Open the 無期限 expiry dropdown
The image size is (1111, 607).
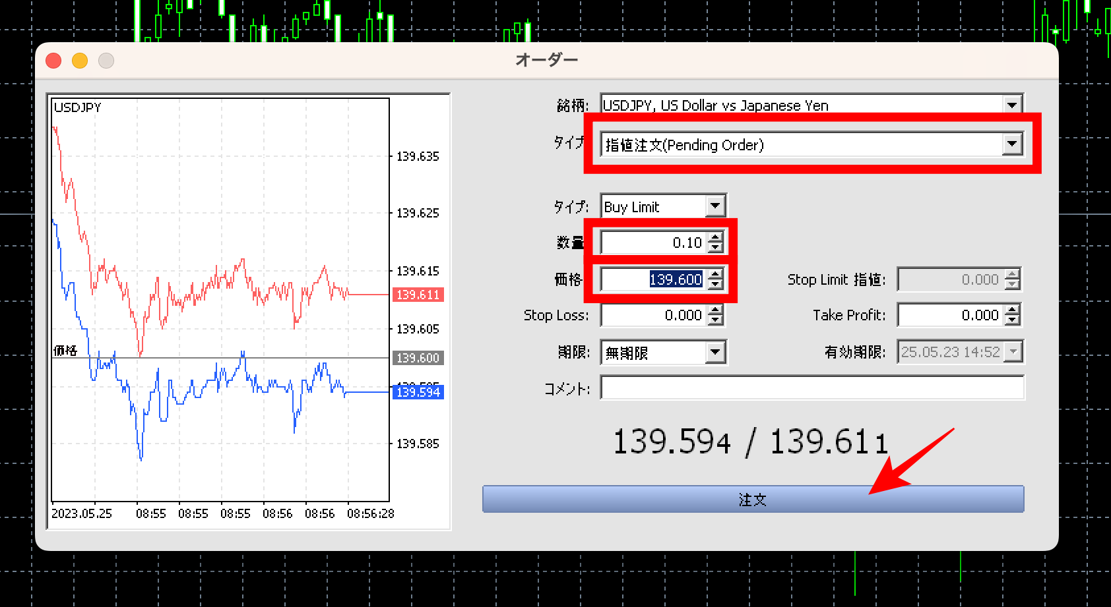(715, 353)
